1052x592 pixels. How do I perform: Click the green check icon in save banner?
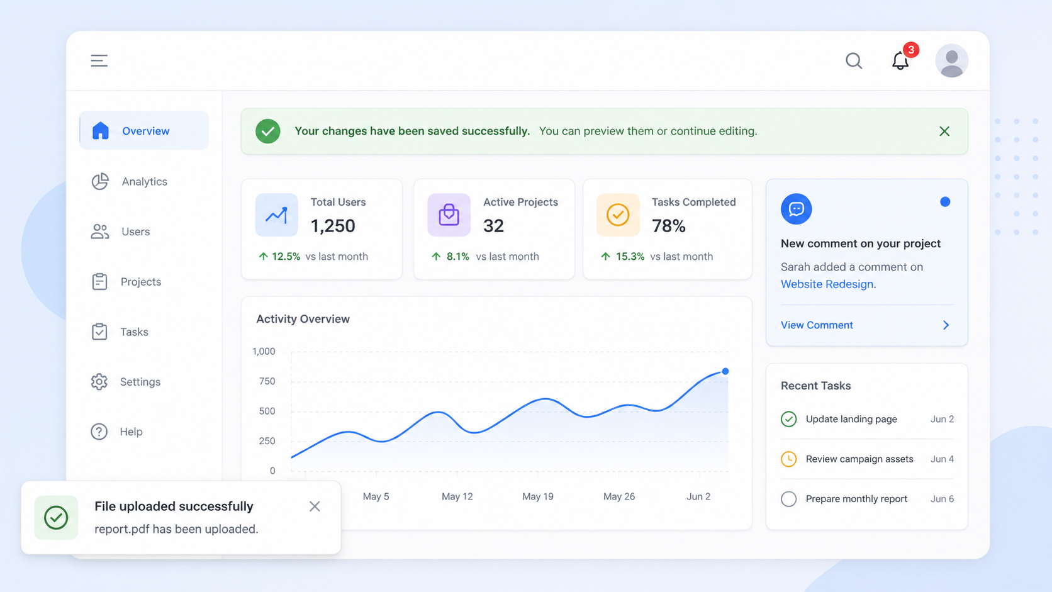pyautogui.click(x=267, y=131)
